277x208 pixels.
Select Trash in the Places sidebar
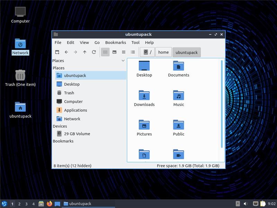[x=91, y=93]
